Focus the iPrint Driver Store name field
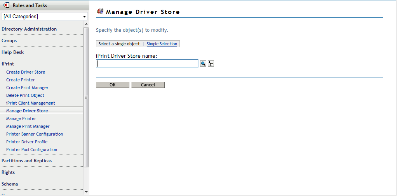 pos(147,64)
